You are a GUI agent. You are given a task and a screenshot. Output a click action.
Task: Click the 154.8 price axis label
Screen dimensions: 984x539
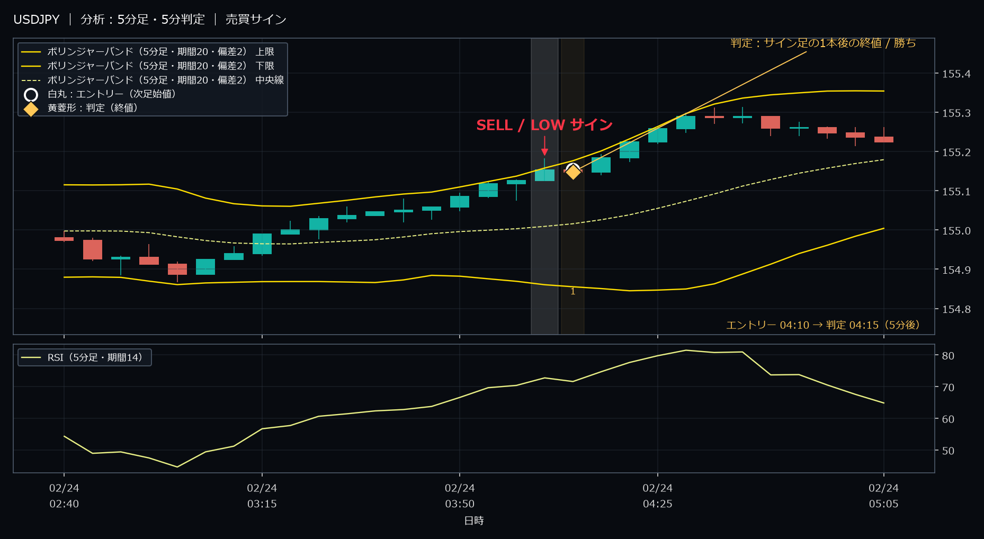(956, 309)
